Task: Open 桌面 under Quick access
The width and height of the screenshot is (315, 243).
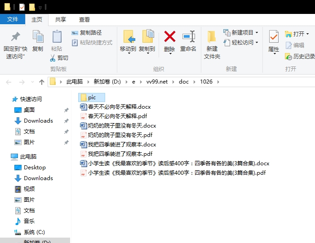Action: [x=25, y=110]
